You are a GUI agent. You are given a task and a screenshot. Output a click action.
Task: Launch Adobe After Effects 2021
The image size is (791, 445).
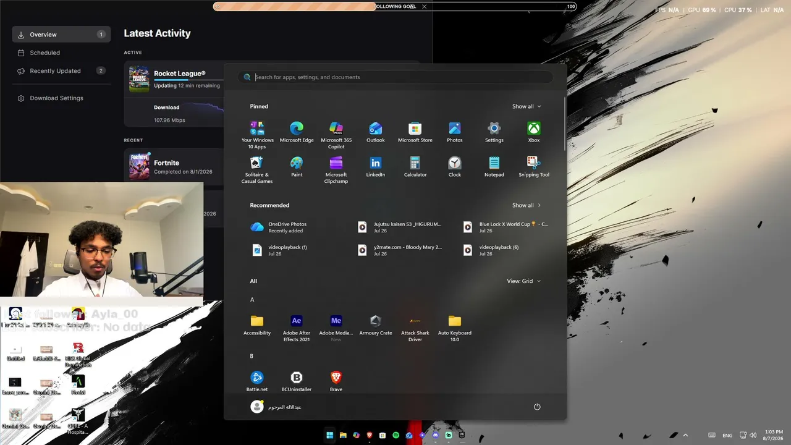coord(297,328)
